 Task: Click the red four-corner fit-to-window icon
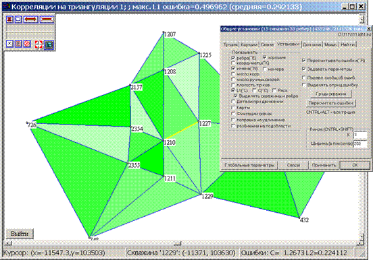(39, 44)
